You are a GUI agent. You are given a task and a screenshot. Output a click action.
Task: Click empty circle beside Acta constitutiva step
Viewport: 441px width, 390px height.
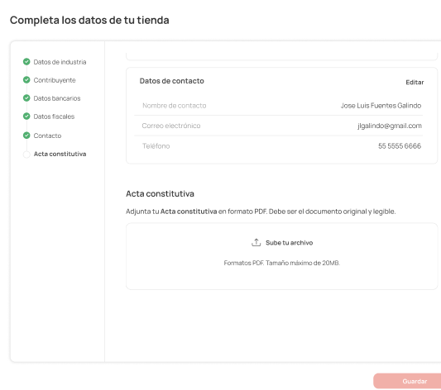(x=26, y=155)
